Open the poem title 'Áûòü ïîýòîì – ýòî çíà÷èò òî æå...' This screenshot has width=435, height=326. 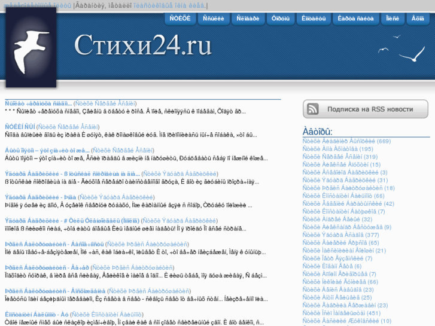coord(47,150)
